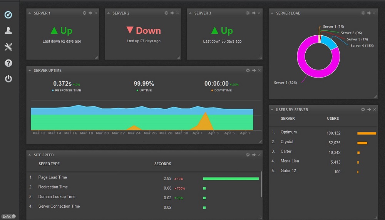Click the power icon in sidebar
The image size is (385, 220).
tap(8, 79)
